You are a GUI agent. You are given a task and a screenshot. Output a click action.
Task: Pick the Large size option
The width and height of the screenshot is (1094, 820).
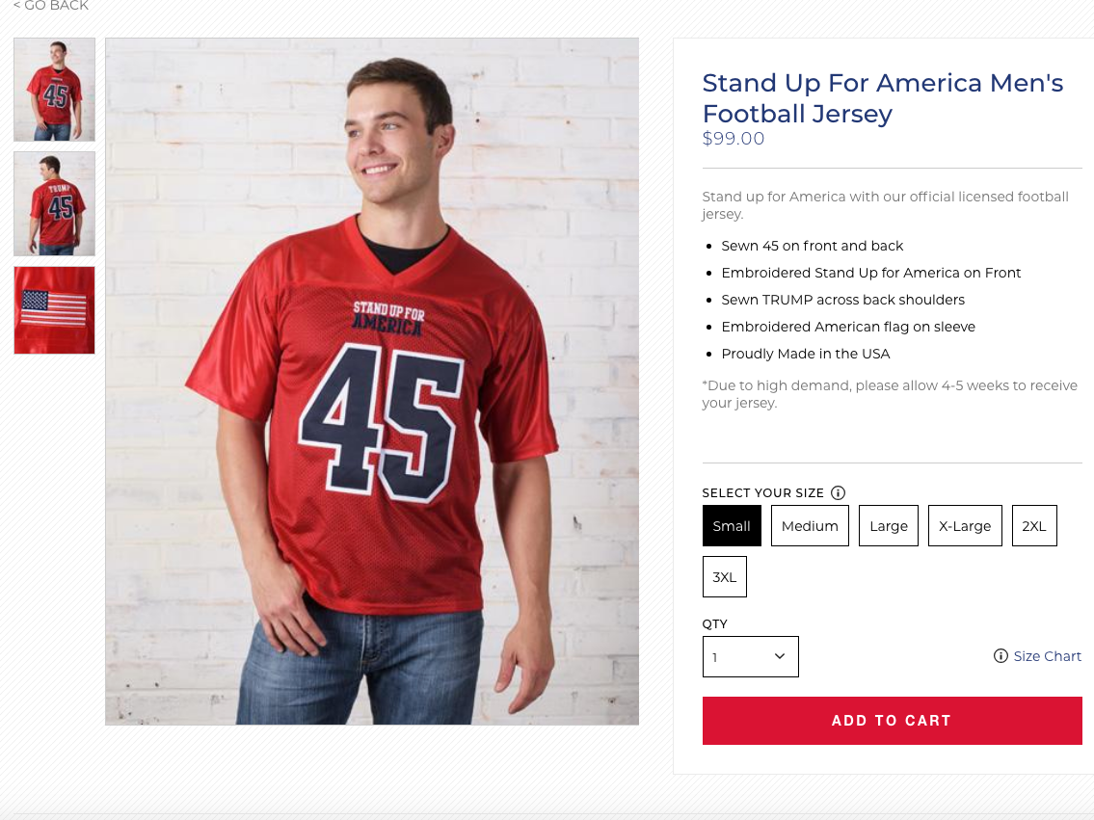click(888, 526)
